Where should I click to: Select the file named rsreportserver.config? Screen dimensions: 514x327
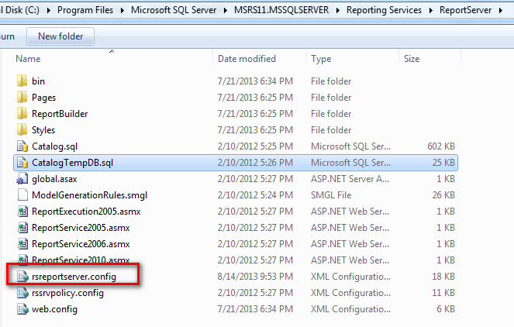pyautogui.click(x=74, y=277)
